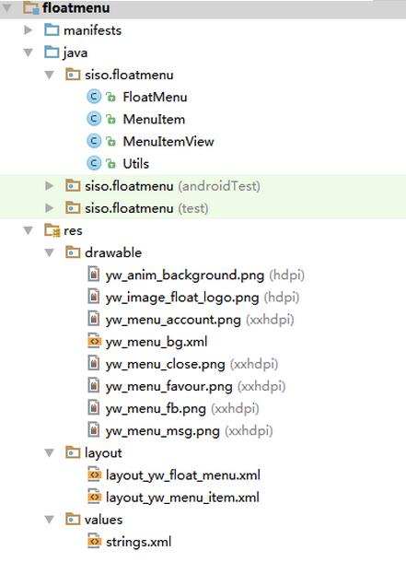Open layout_yw_float_menu.xml file
This screenshot has width=406, height=562.
click(x=183, y=475)
